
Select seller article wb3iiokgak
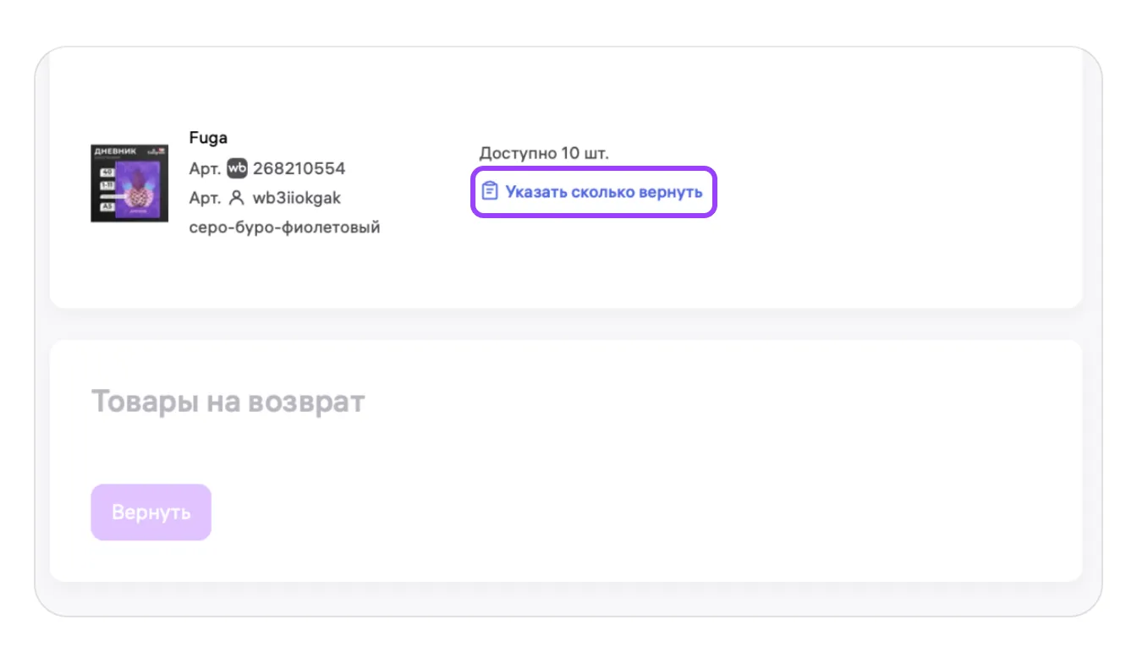click(296, 198)
